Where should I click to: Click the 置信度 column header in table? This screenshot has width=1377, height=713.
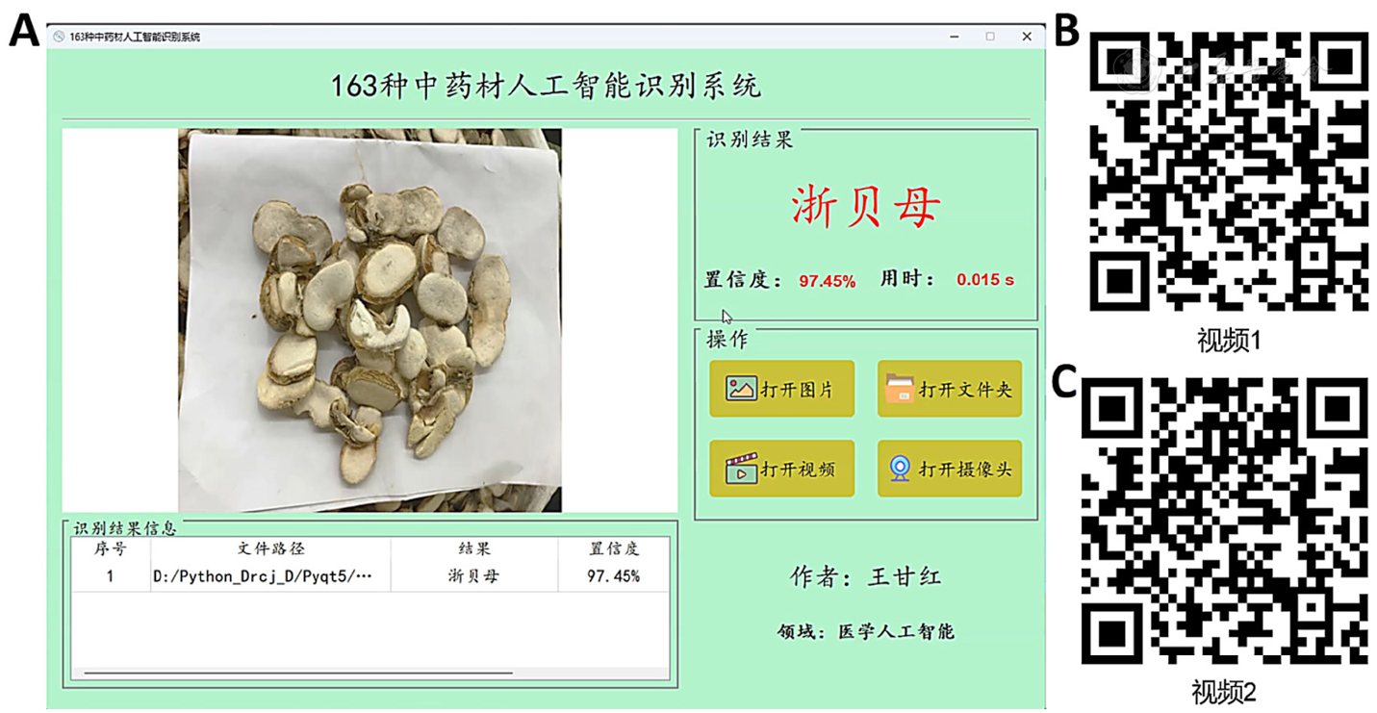613,549
